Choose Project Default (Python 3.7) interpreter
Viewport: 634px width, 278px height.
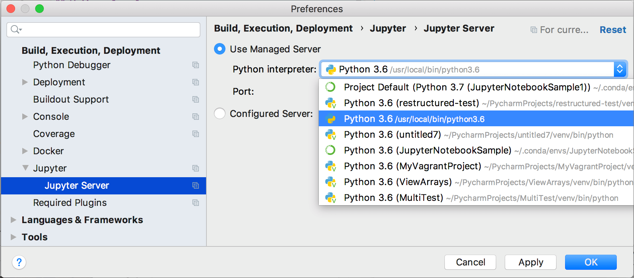[476, 87]
